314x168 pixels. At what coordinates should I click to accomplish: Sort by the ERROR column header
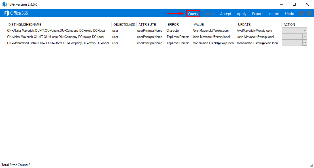173,24
